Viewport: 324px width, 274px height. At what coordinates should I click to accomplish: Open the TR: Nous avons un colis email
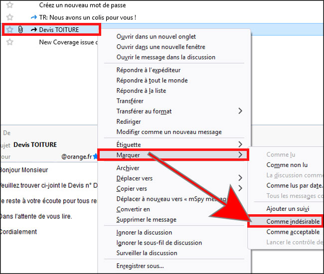pos(88,17)
